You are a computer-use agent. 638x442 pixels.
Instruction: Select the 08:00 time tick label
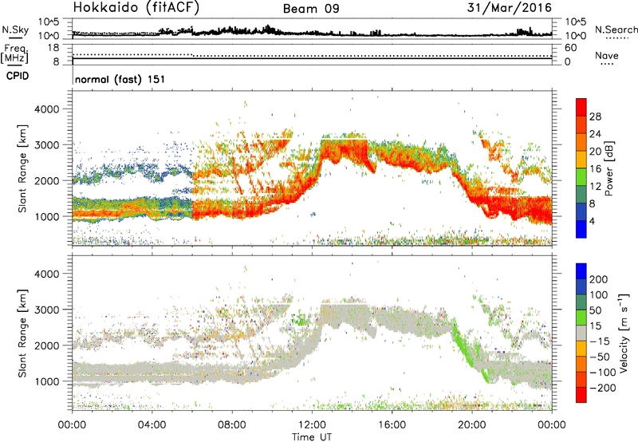(x=232, y=425)
